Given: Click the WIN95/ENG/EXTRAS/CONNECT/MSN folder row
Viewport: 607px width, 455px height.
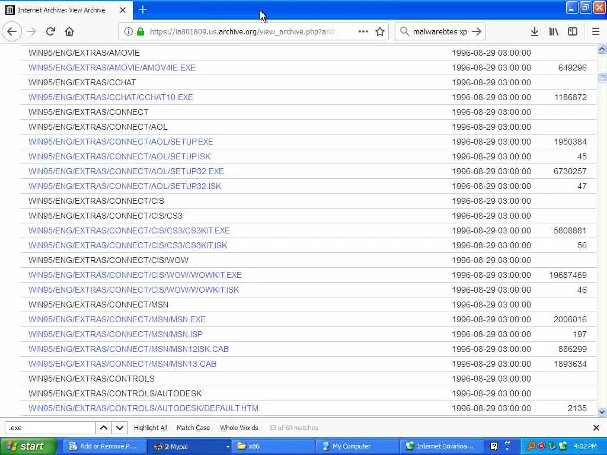Looking at the screenshot, I should 308,305.
